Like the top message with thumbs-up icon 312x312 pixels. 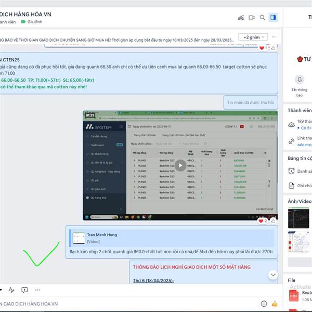tap(274, 48)
